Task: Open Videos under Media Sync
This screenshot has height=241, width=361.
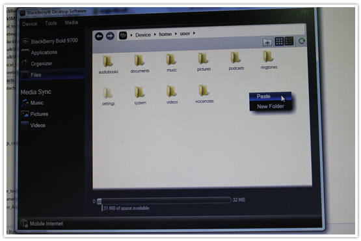Action: [x=33, y=125]
